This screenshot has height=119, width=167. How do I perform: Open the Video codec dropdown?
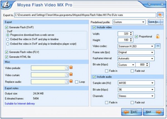tap(136, 46)
